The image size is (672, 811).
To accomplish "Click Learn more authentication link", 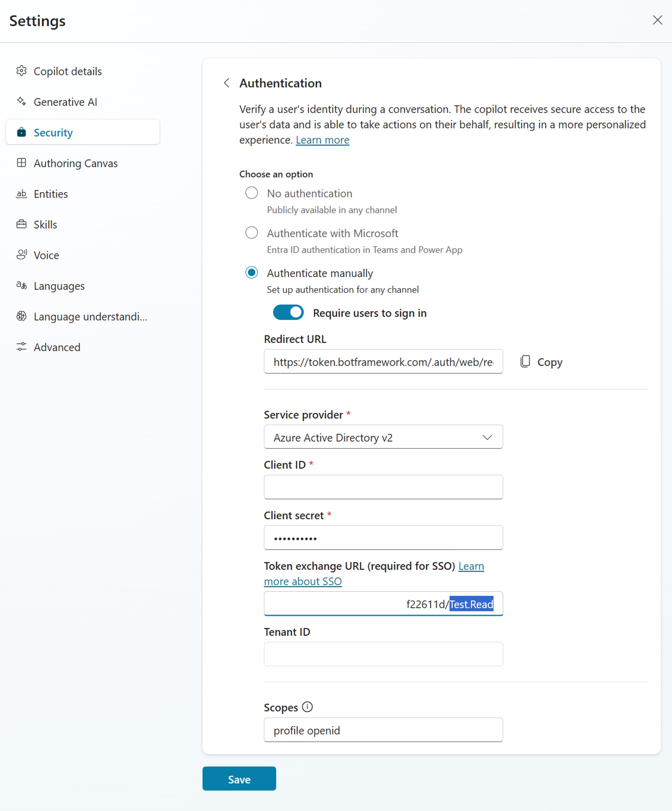I will click(x=323, y=140).
